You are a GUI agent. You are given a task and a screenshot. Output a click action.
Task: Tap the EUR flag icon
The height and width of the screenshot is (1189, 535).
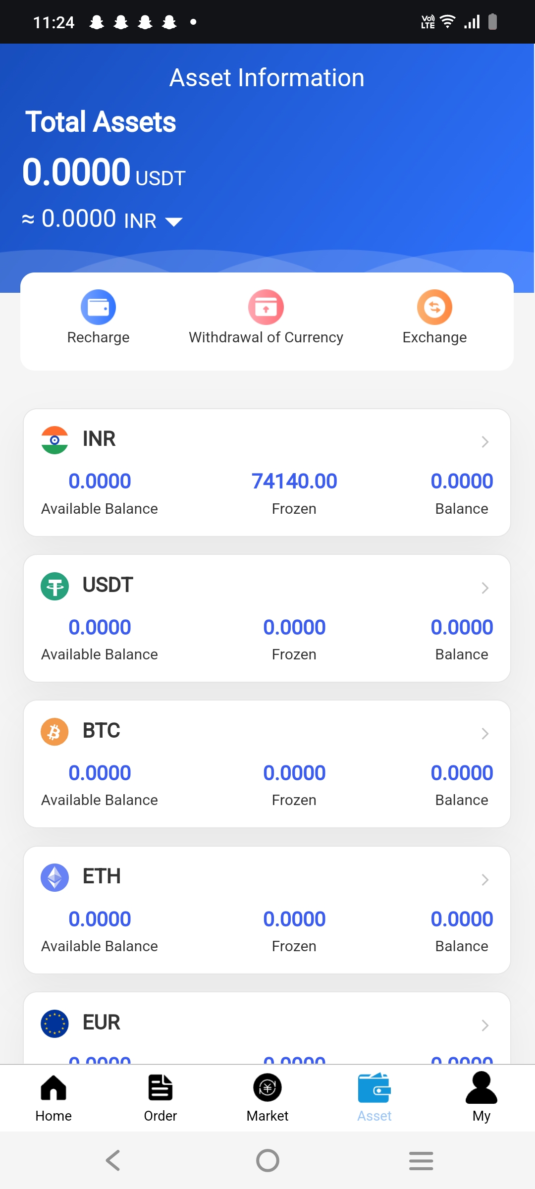[54, 1023]
